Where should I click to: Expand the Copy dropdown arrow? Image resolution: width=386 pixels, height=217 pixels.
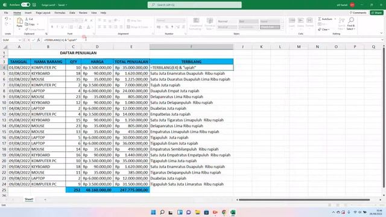tap(37, 24)
